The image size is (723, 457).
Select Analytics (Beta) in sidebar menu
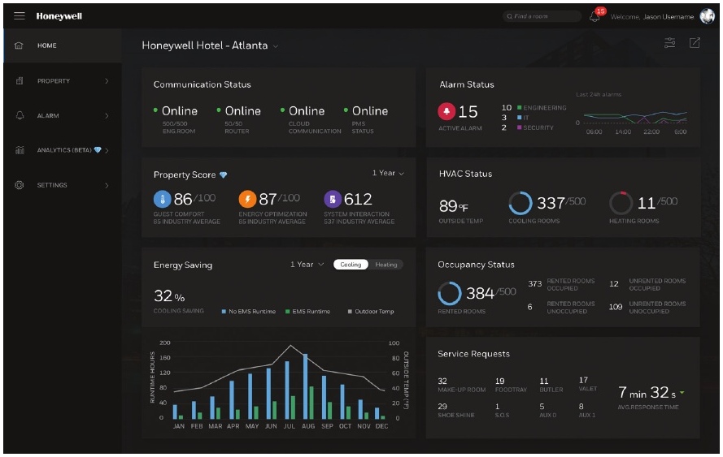click(x=63, y=150)
